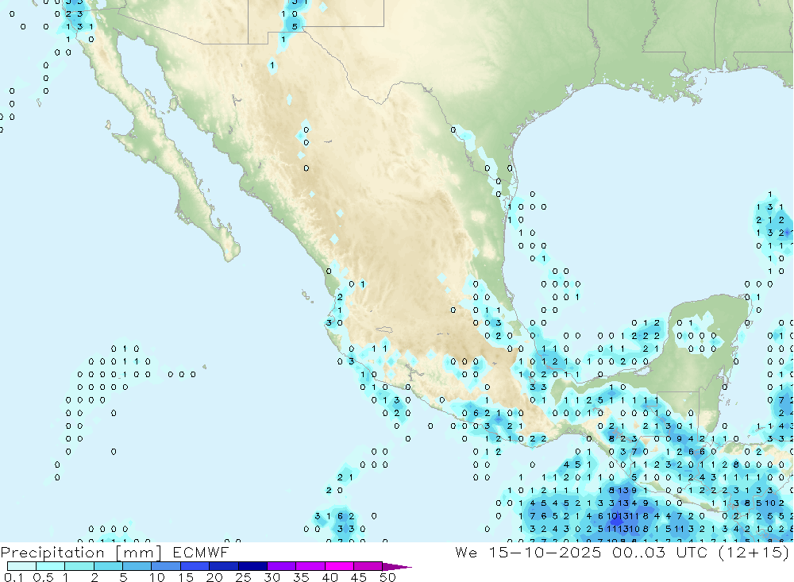Screen dimensions: 794x582
Task: Click the 30–35 mm purple legend box
Action: 281,566
